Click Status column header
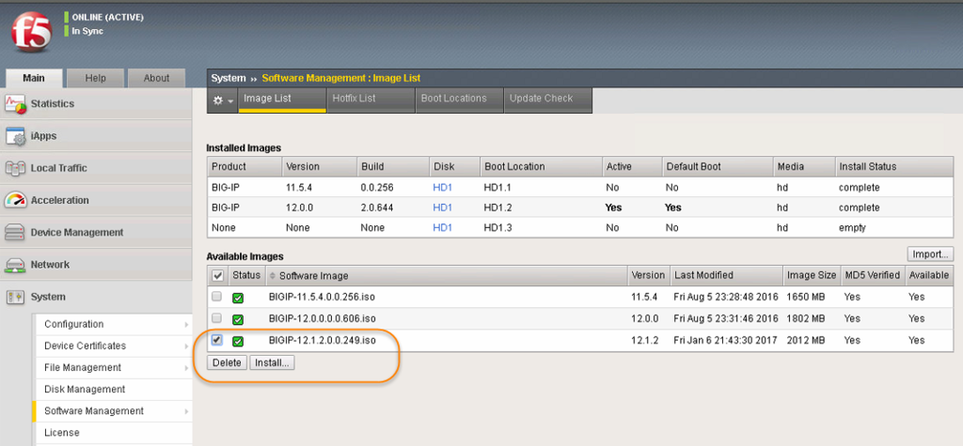 tap(246, 275)
